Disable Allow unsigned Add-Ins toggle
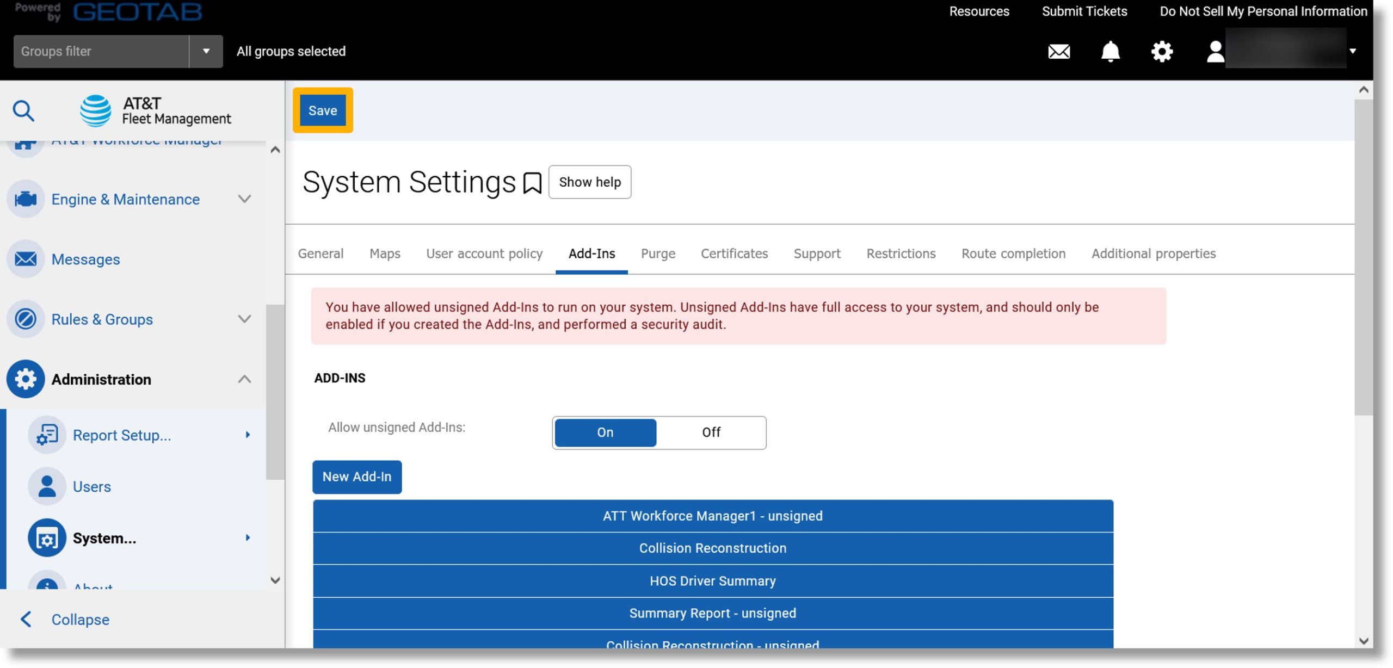 coord(711,432)
